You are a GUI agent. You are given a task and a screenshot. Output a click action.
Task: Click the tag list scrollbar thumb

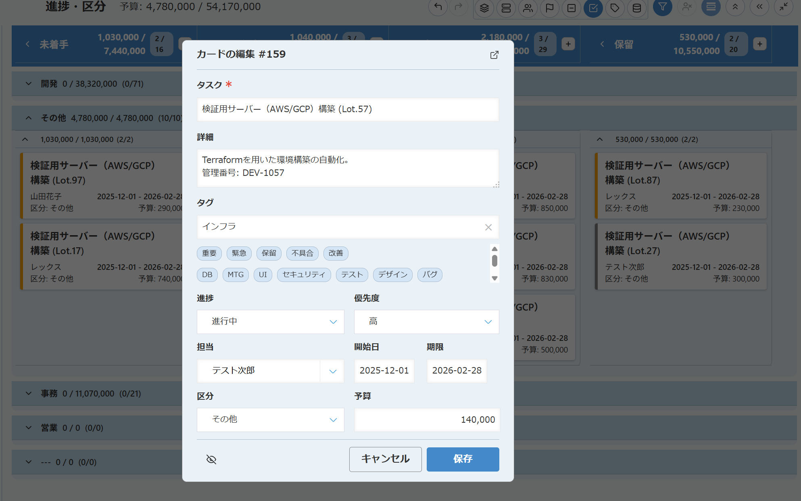pos(494,261)
